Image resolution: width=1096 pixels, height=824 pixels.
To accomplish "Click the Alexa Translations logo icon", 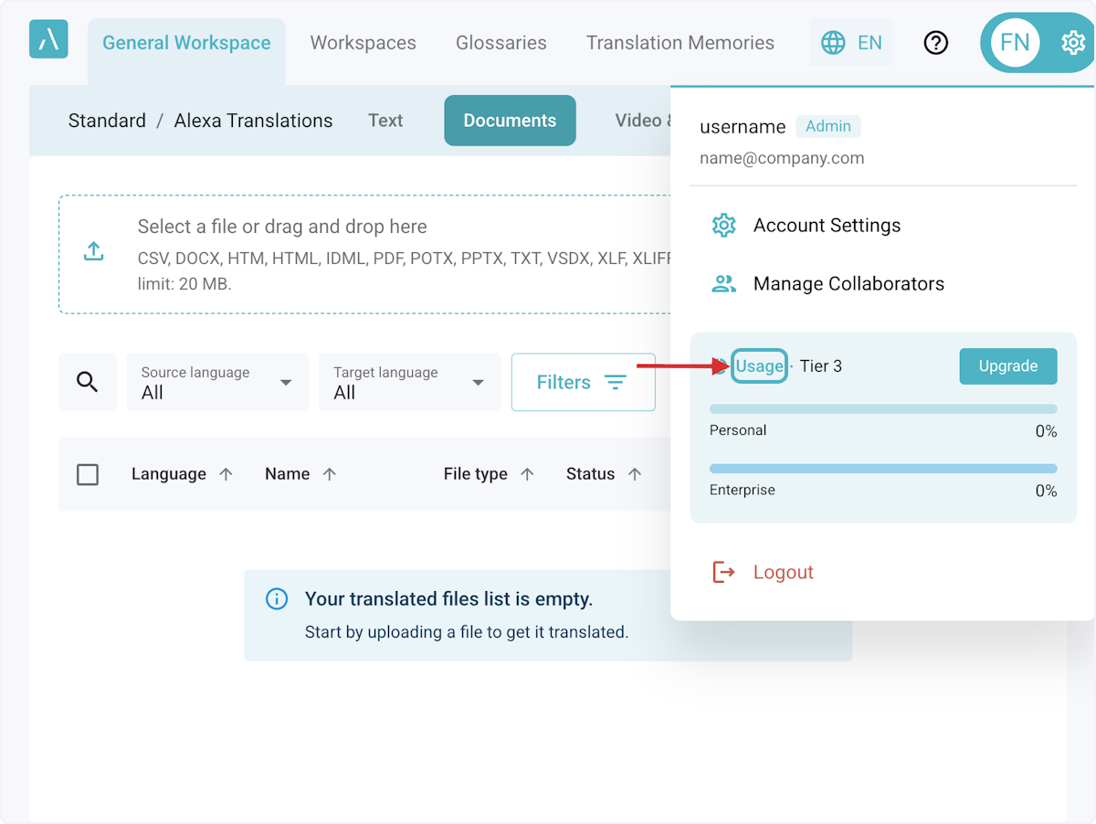I will (48, 39).
